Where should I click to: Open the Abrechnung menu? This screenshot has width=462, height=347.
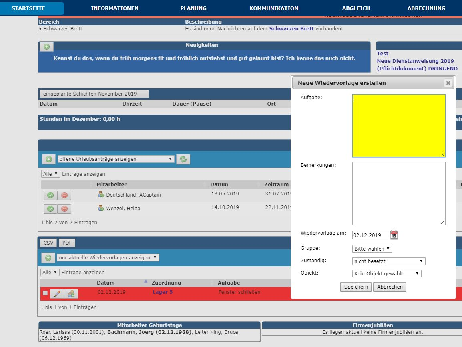point(426,8)
